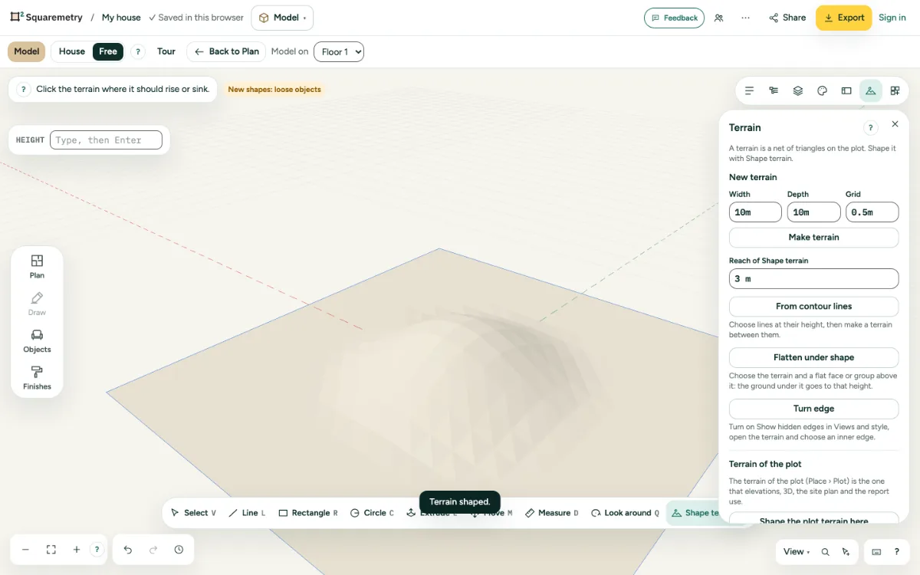Open the Model dropdown in header

click(x=282, y=18)
